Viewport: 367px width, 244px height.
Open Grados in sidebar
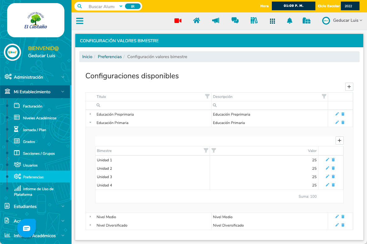pos(29,142)
